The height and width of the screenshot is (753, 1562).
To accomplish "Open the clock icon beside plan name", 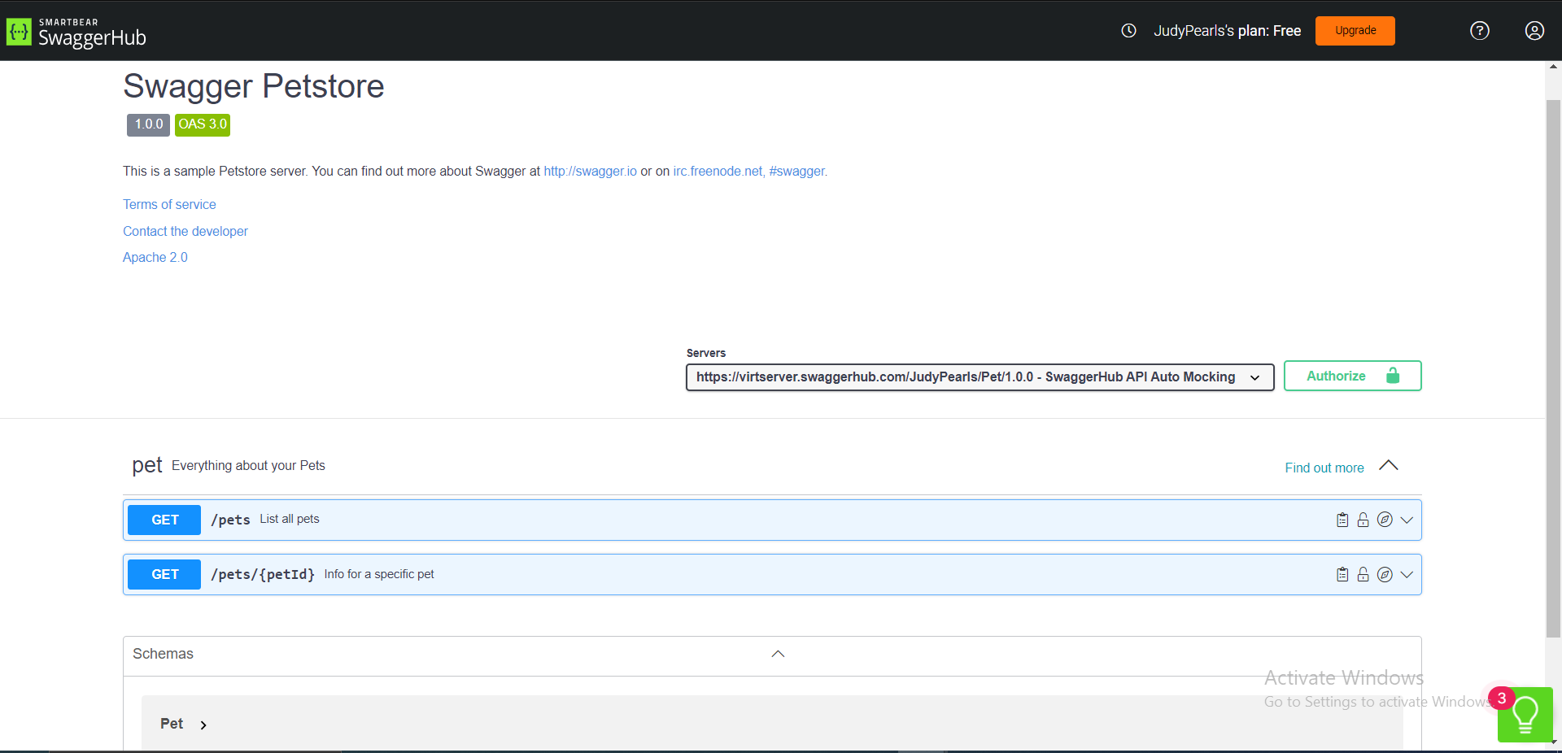I will [1128, 31].
